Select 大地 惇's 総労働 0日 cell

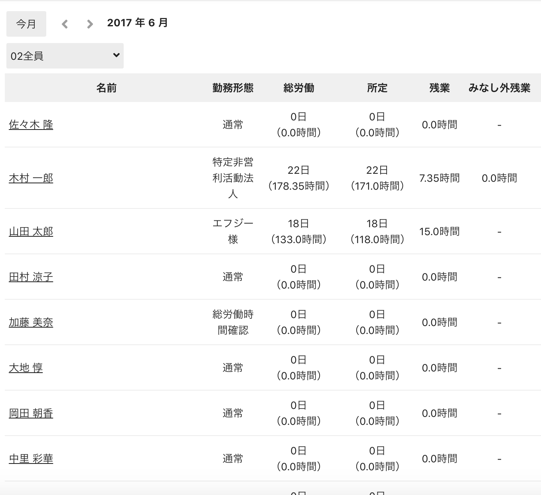click(299, 368)
